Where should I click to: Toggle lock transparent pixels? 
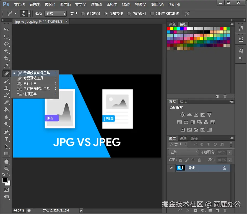point(181,160)
